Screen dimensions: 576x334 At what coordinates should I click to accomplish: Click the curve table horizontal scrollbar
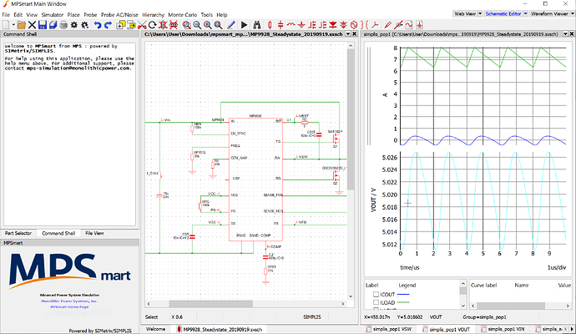pyautogui.click(x=511, y=306)
